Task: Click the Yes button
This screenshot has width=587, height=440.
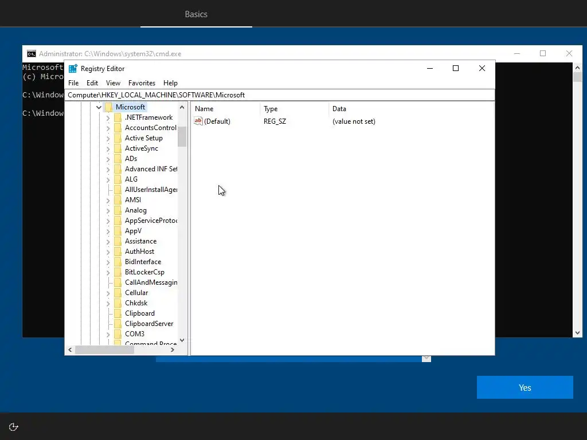Action: click(525, 387)
